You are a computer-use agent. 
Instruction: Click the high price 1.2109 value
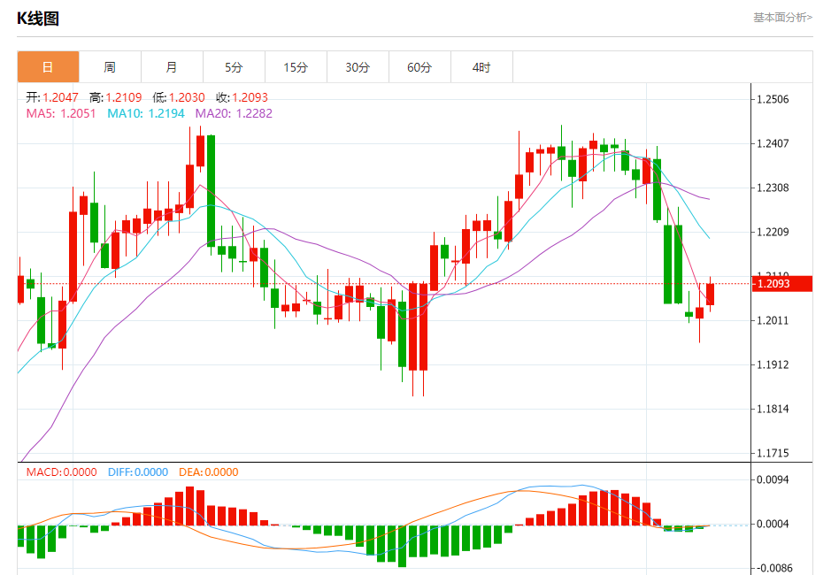click(124, 97)
